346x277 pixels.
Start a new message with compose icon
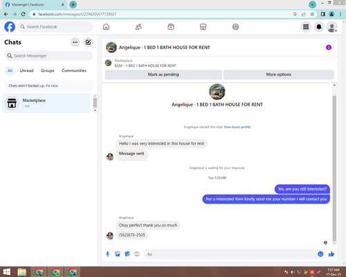tap(88, 42)
